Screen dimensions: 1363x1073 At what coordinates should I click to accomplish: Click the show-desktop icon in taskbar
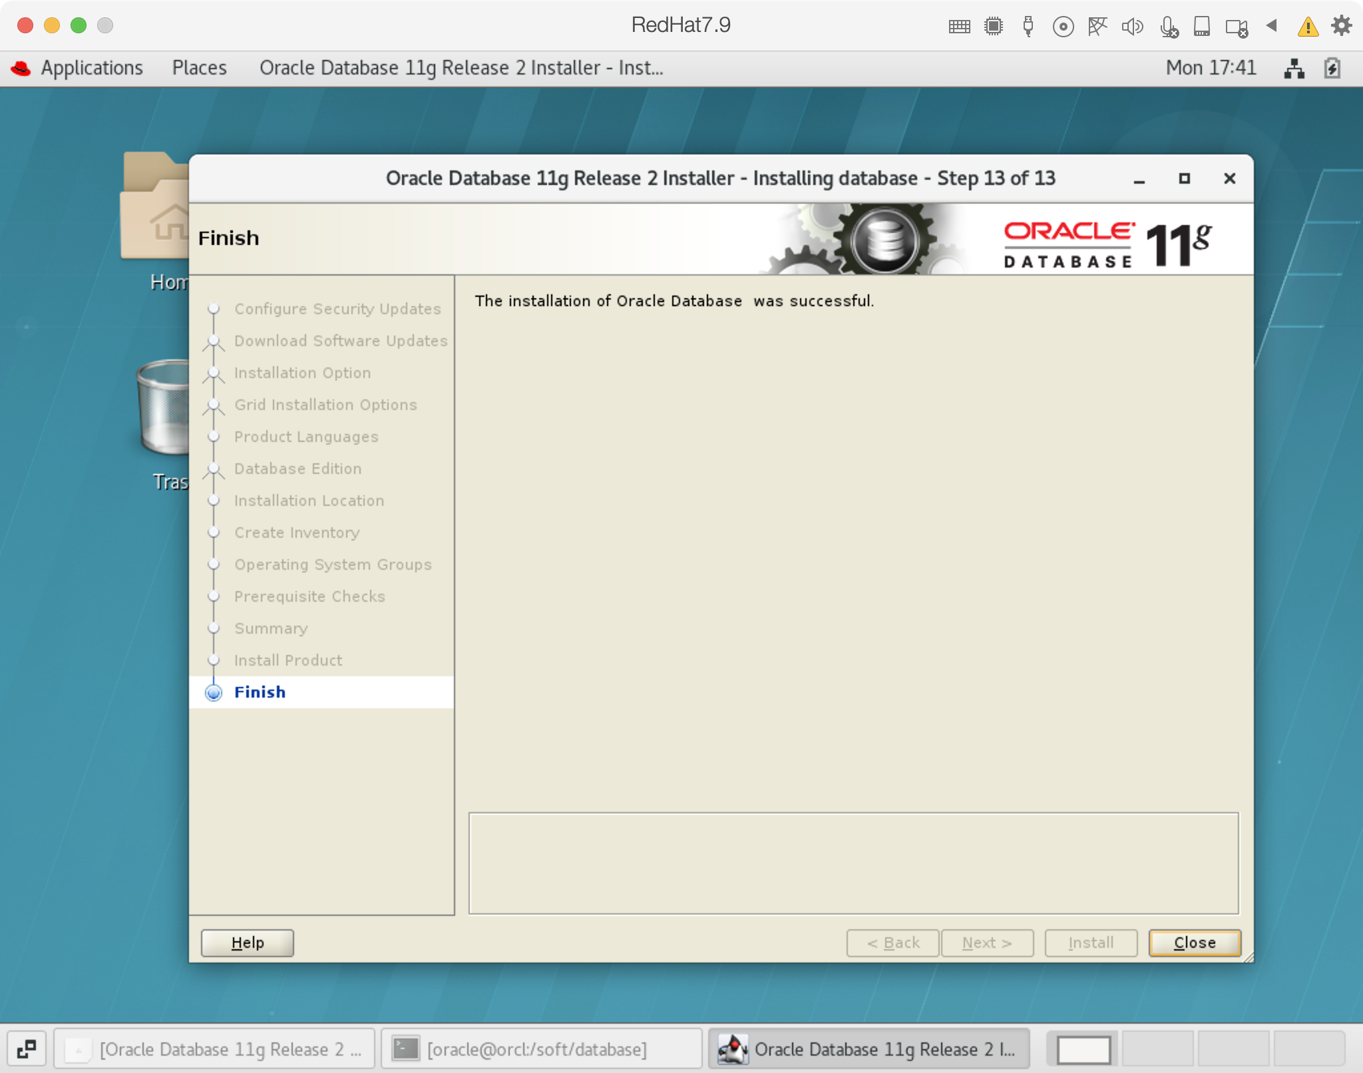click(x=27, y=1050)
